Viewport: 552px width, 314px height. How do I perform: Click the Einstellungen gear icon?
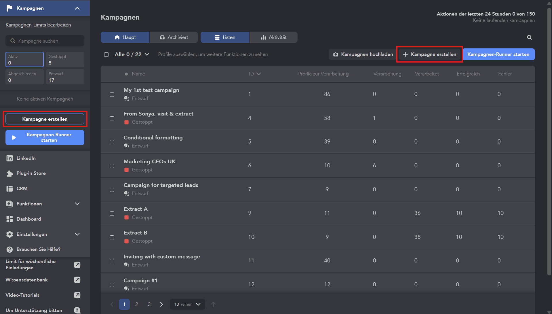tap(9, 234)
